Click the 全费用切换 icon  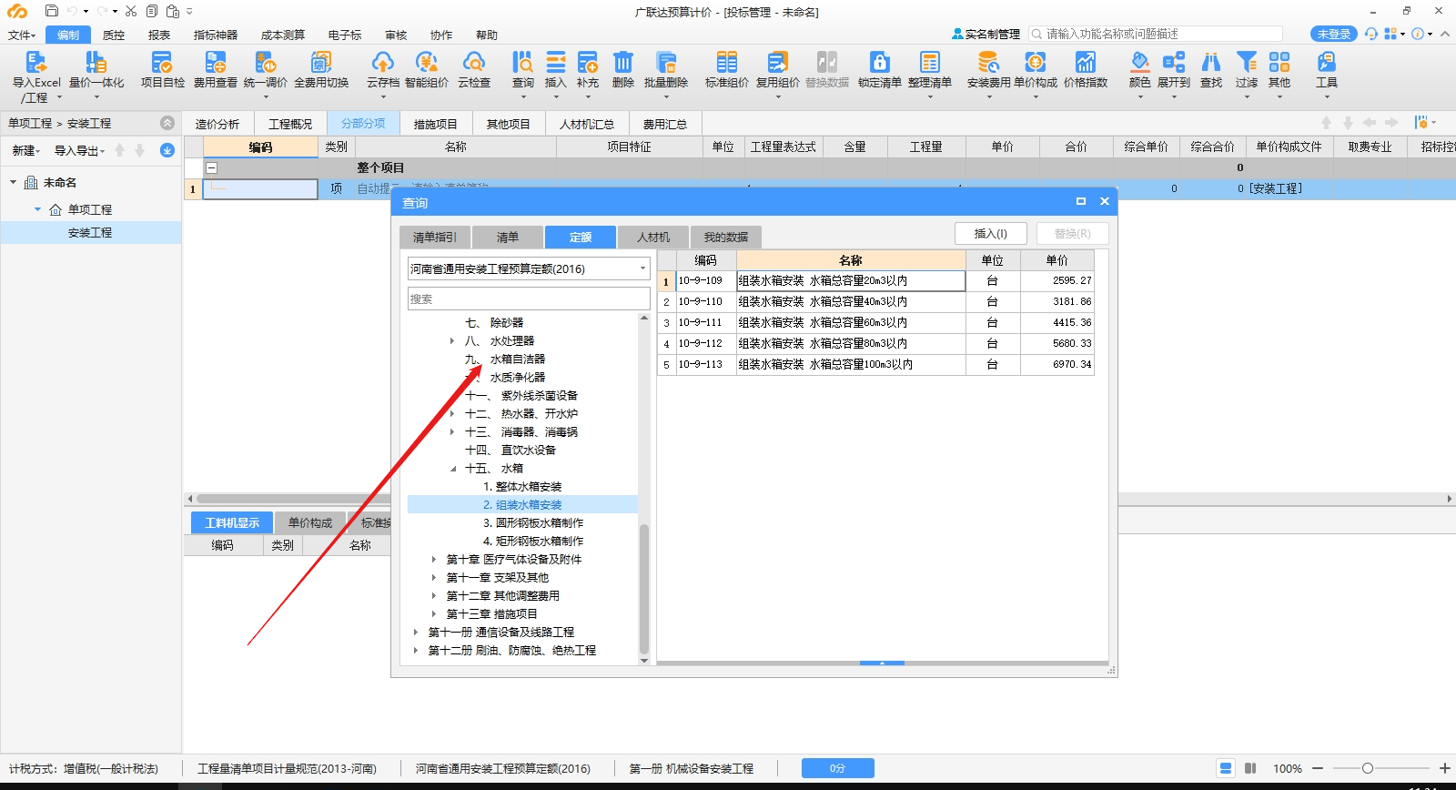(x=321, y=70)
